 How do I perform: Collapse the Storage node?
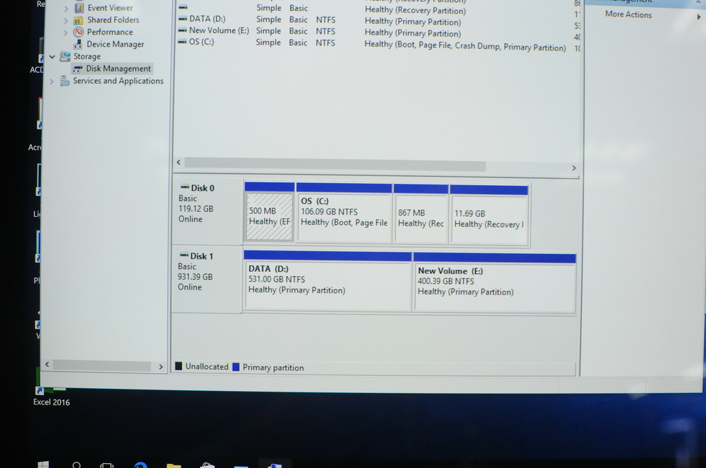[52, 56]
